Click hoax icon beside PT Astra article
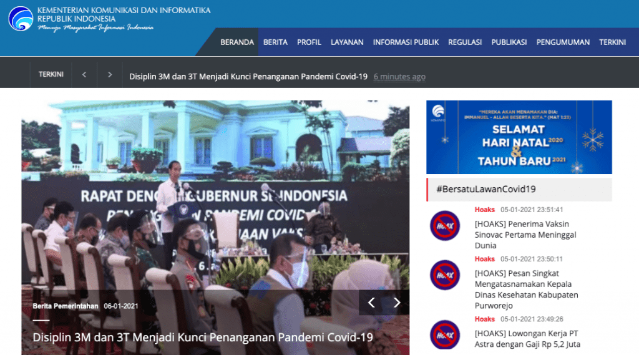 tap(445, 334)
